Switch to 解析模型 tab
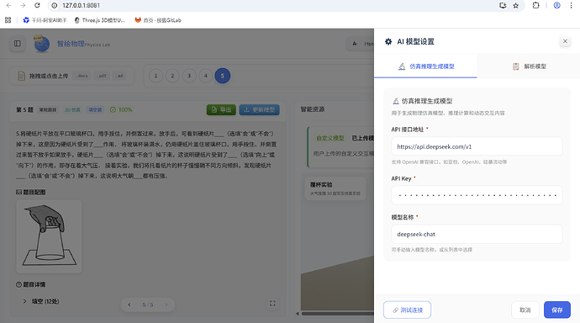Image resolution: width=580 pixels, height=323 pixels. [x=529, y=66]
